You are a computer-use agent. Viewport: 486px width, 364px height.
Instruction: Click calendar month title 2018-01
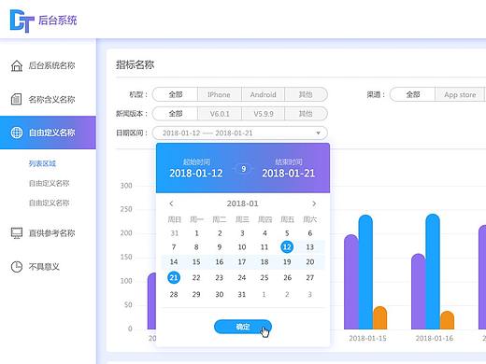pos(242,203)
